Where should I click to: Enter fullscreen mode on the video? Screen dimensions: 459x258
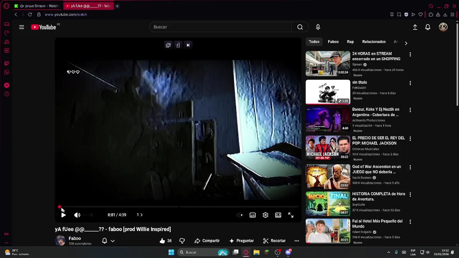pyautogui.click(x=291, y=215)
